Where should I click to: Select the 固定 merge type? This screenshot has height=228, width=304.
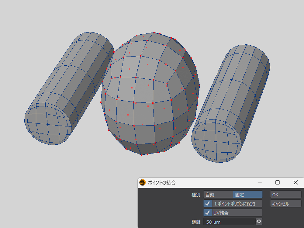247,195
